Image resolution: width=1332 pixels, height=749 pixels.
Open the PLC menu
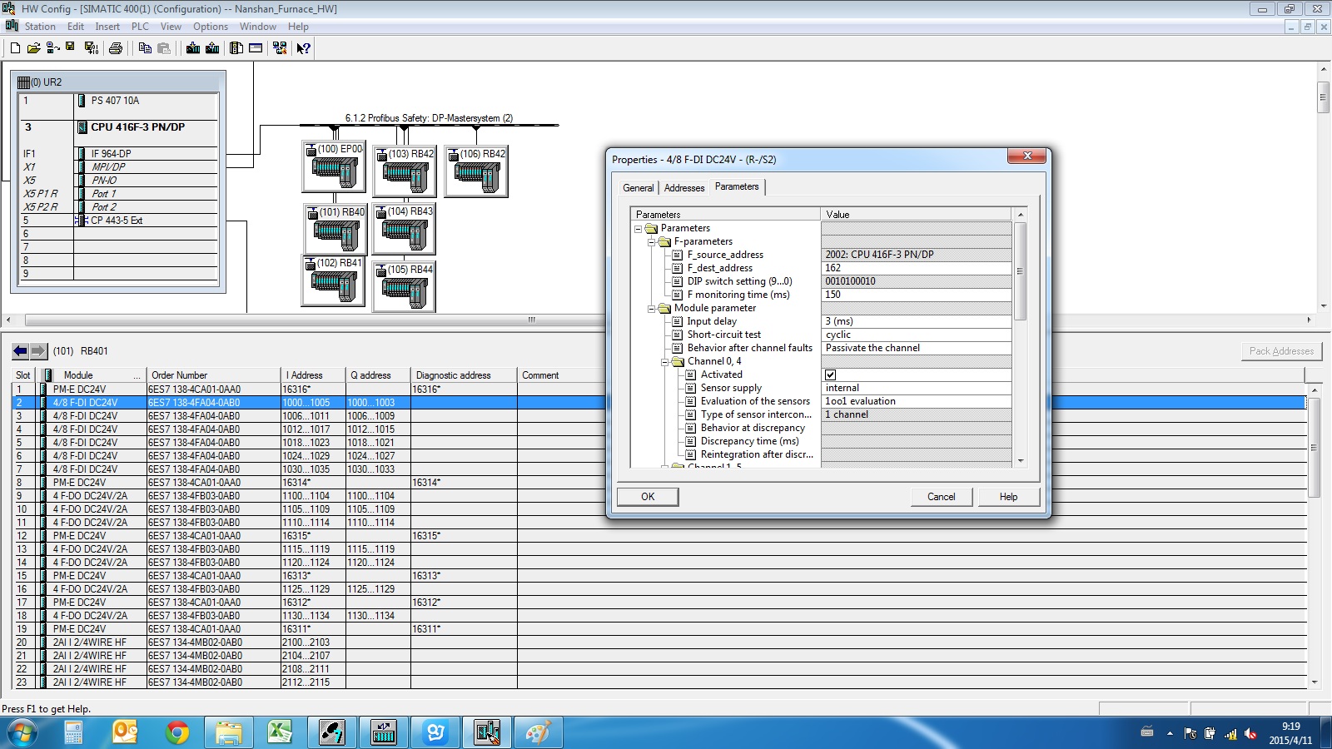coord(140,27)
